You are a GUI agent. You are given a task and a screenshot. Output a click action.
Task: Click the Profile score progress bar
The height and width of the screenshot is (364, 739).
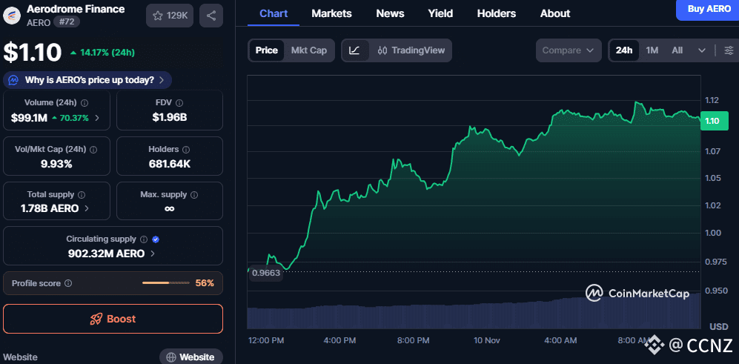point(166,283)
